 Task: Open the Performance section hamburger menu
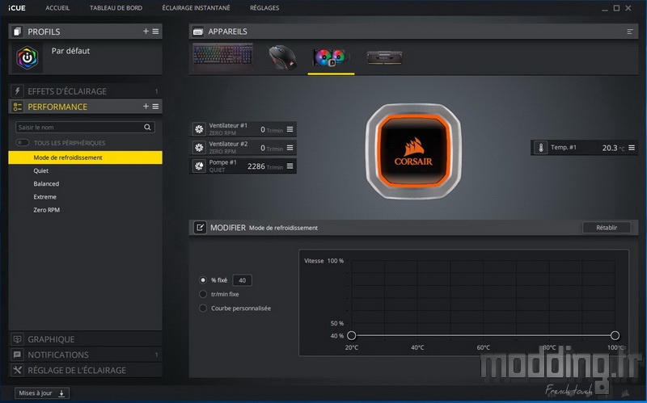click(x=155, y=107)
